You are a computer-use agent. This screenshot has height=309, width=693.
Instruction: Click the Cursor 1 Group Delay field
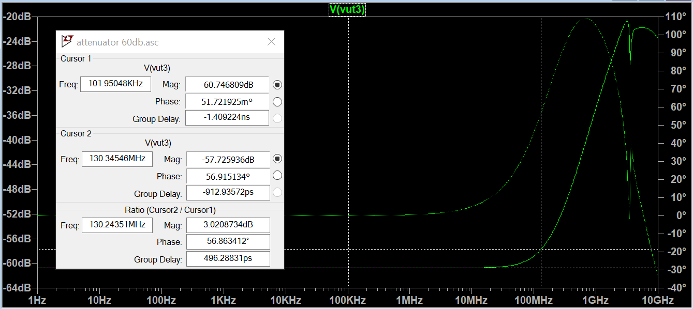227,118
